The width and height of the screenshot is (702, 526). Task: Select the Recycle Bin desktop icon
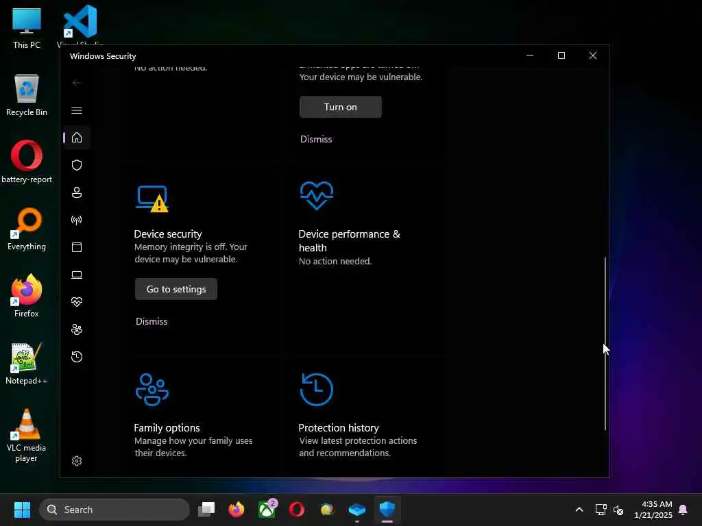[27, 95]
